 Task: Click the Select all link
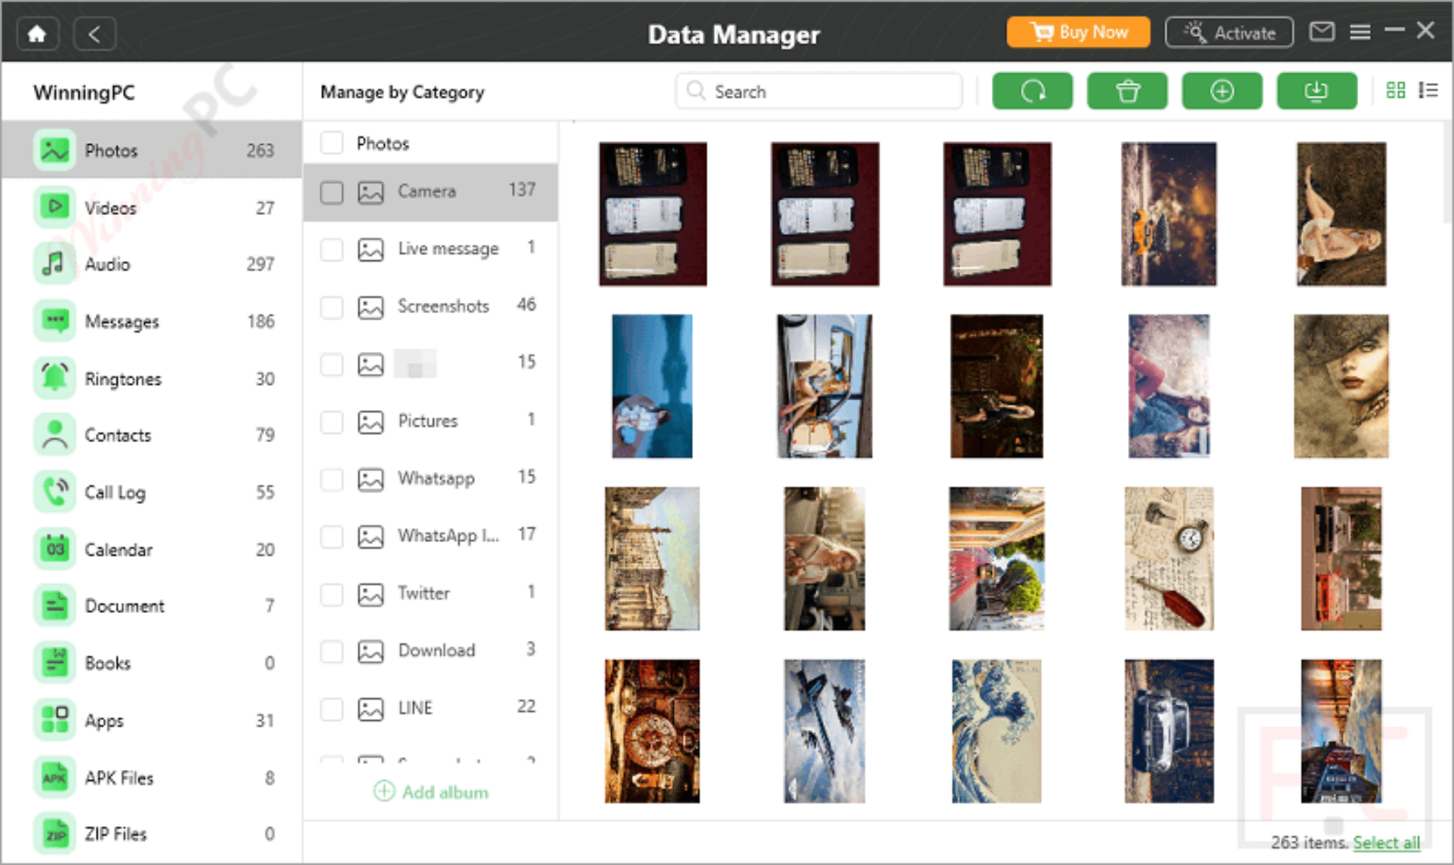1386,842
